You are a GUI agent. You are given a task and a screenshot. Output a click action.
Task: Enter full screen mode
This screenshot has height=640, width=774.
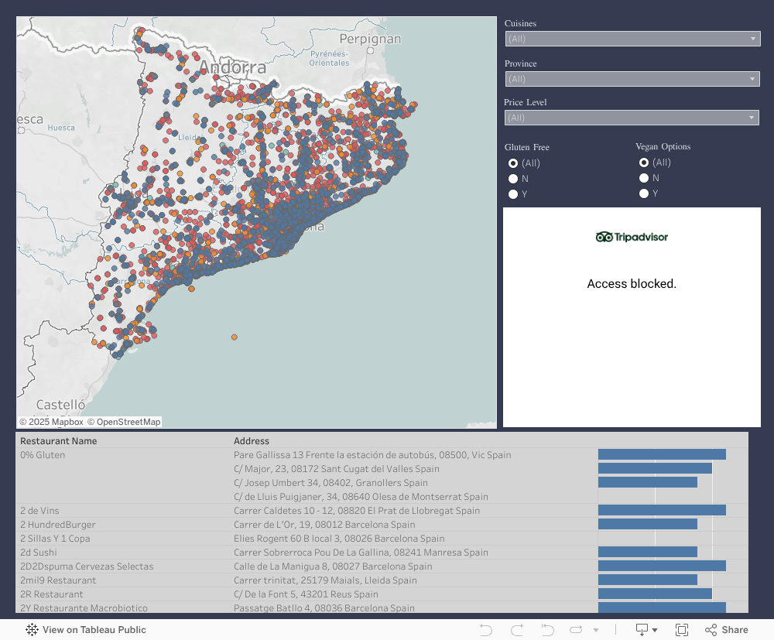(682, 630)
